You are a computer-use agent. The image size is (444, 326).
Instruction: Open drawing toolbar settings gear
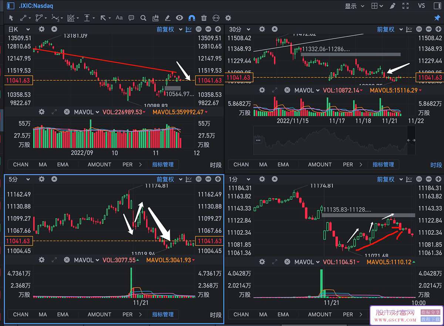pos(228,18)
